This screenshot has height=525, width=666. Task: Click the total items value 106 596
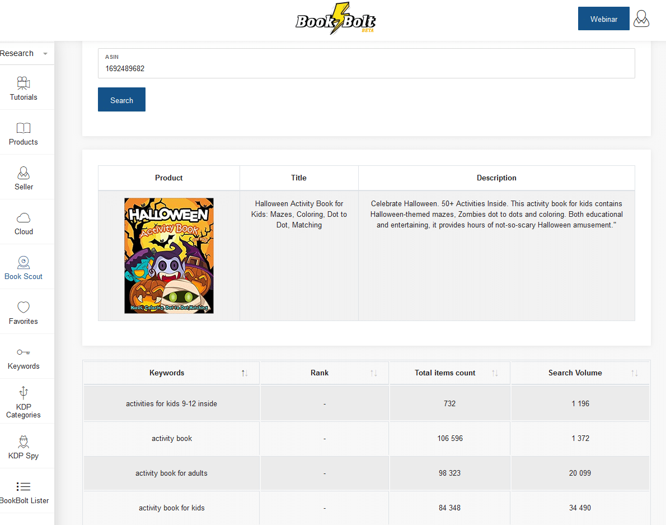click(x=450, y=438)
